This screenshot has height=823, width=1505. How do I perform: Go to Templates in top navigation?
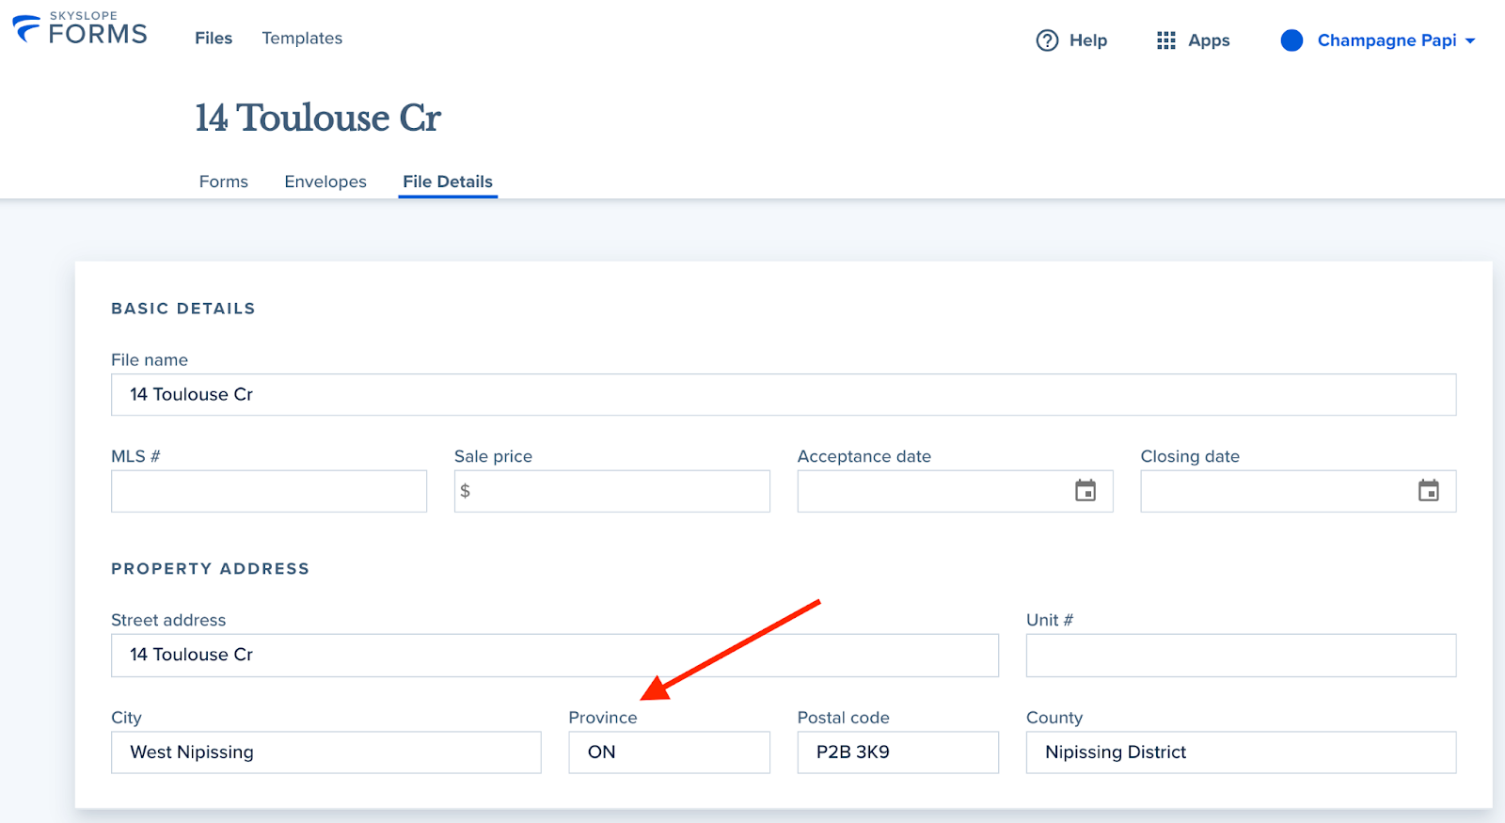point(302,39)
